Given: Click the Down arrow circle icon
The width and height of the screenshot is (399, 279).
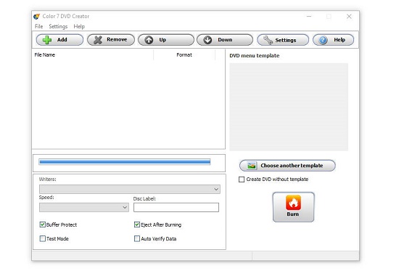Looking at the screenshot, I should pyautogui.click(x=207, y=40).
